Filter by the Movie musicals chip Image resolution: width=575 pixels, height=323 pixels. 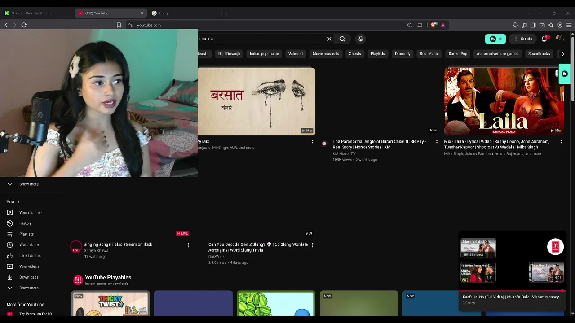[326, 54]
